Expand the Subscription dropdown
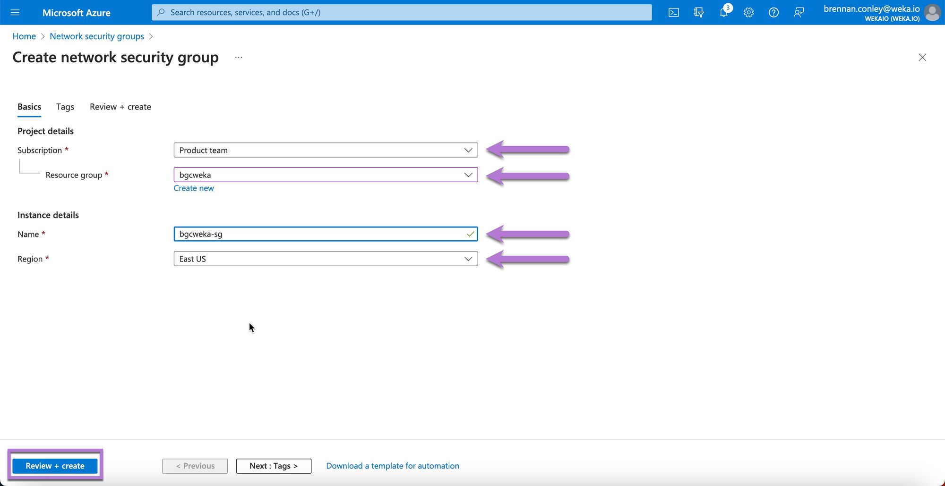Image resolution: width=945 pixels, height=486 pixels. click(x=326, y=150)
